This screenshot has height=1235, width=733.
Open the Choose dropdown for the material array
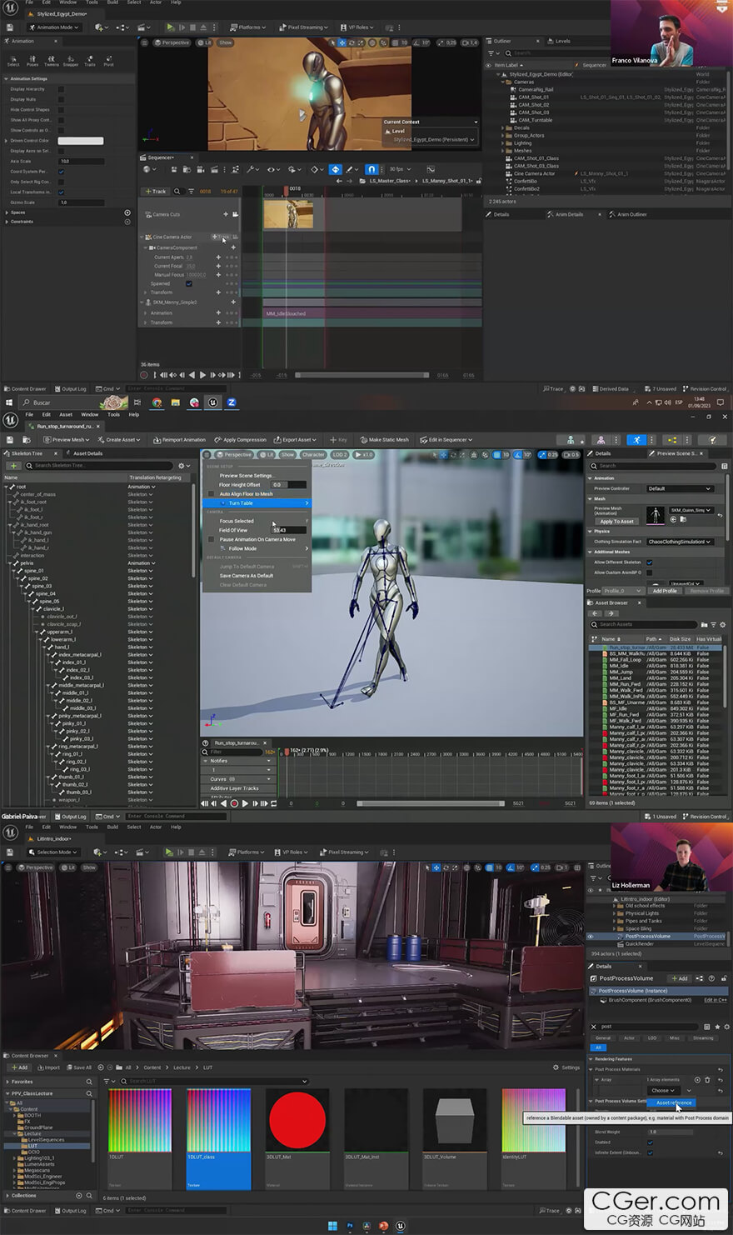pyautogui.click(x=663, y=1090)
